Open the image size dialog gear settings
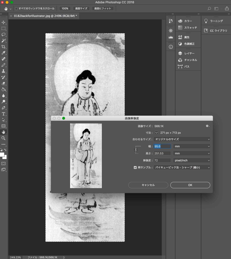231x259 pixels. 207,126
